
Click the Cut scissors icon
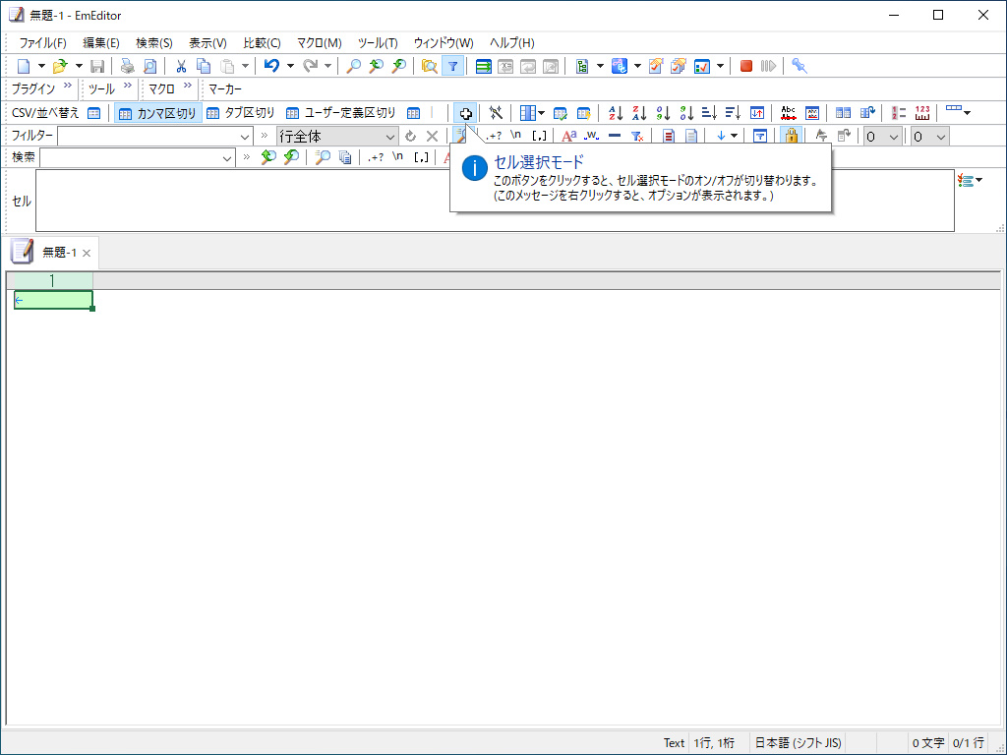click(181, 66)
